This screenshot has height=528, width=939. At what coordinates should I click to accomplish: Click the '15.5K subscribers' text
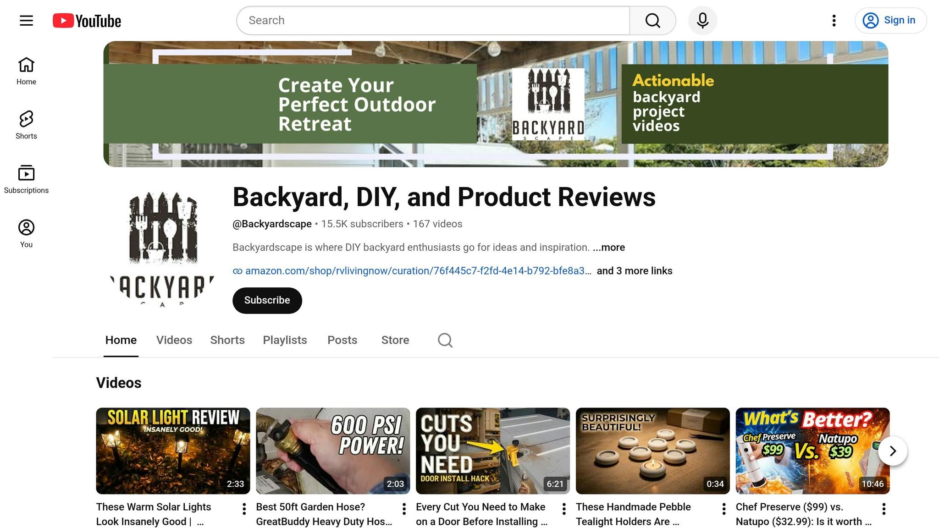click(362, 224)
